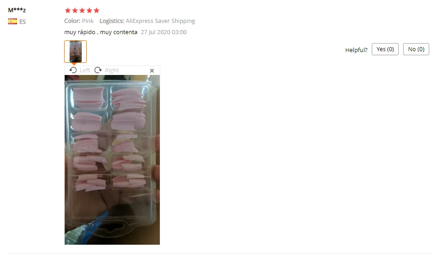
Task: Click the third red rating star
Action: [x=82, y=10]
